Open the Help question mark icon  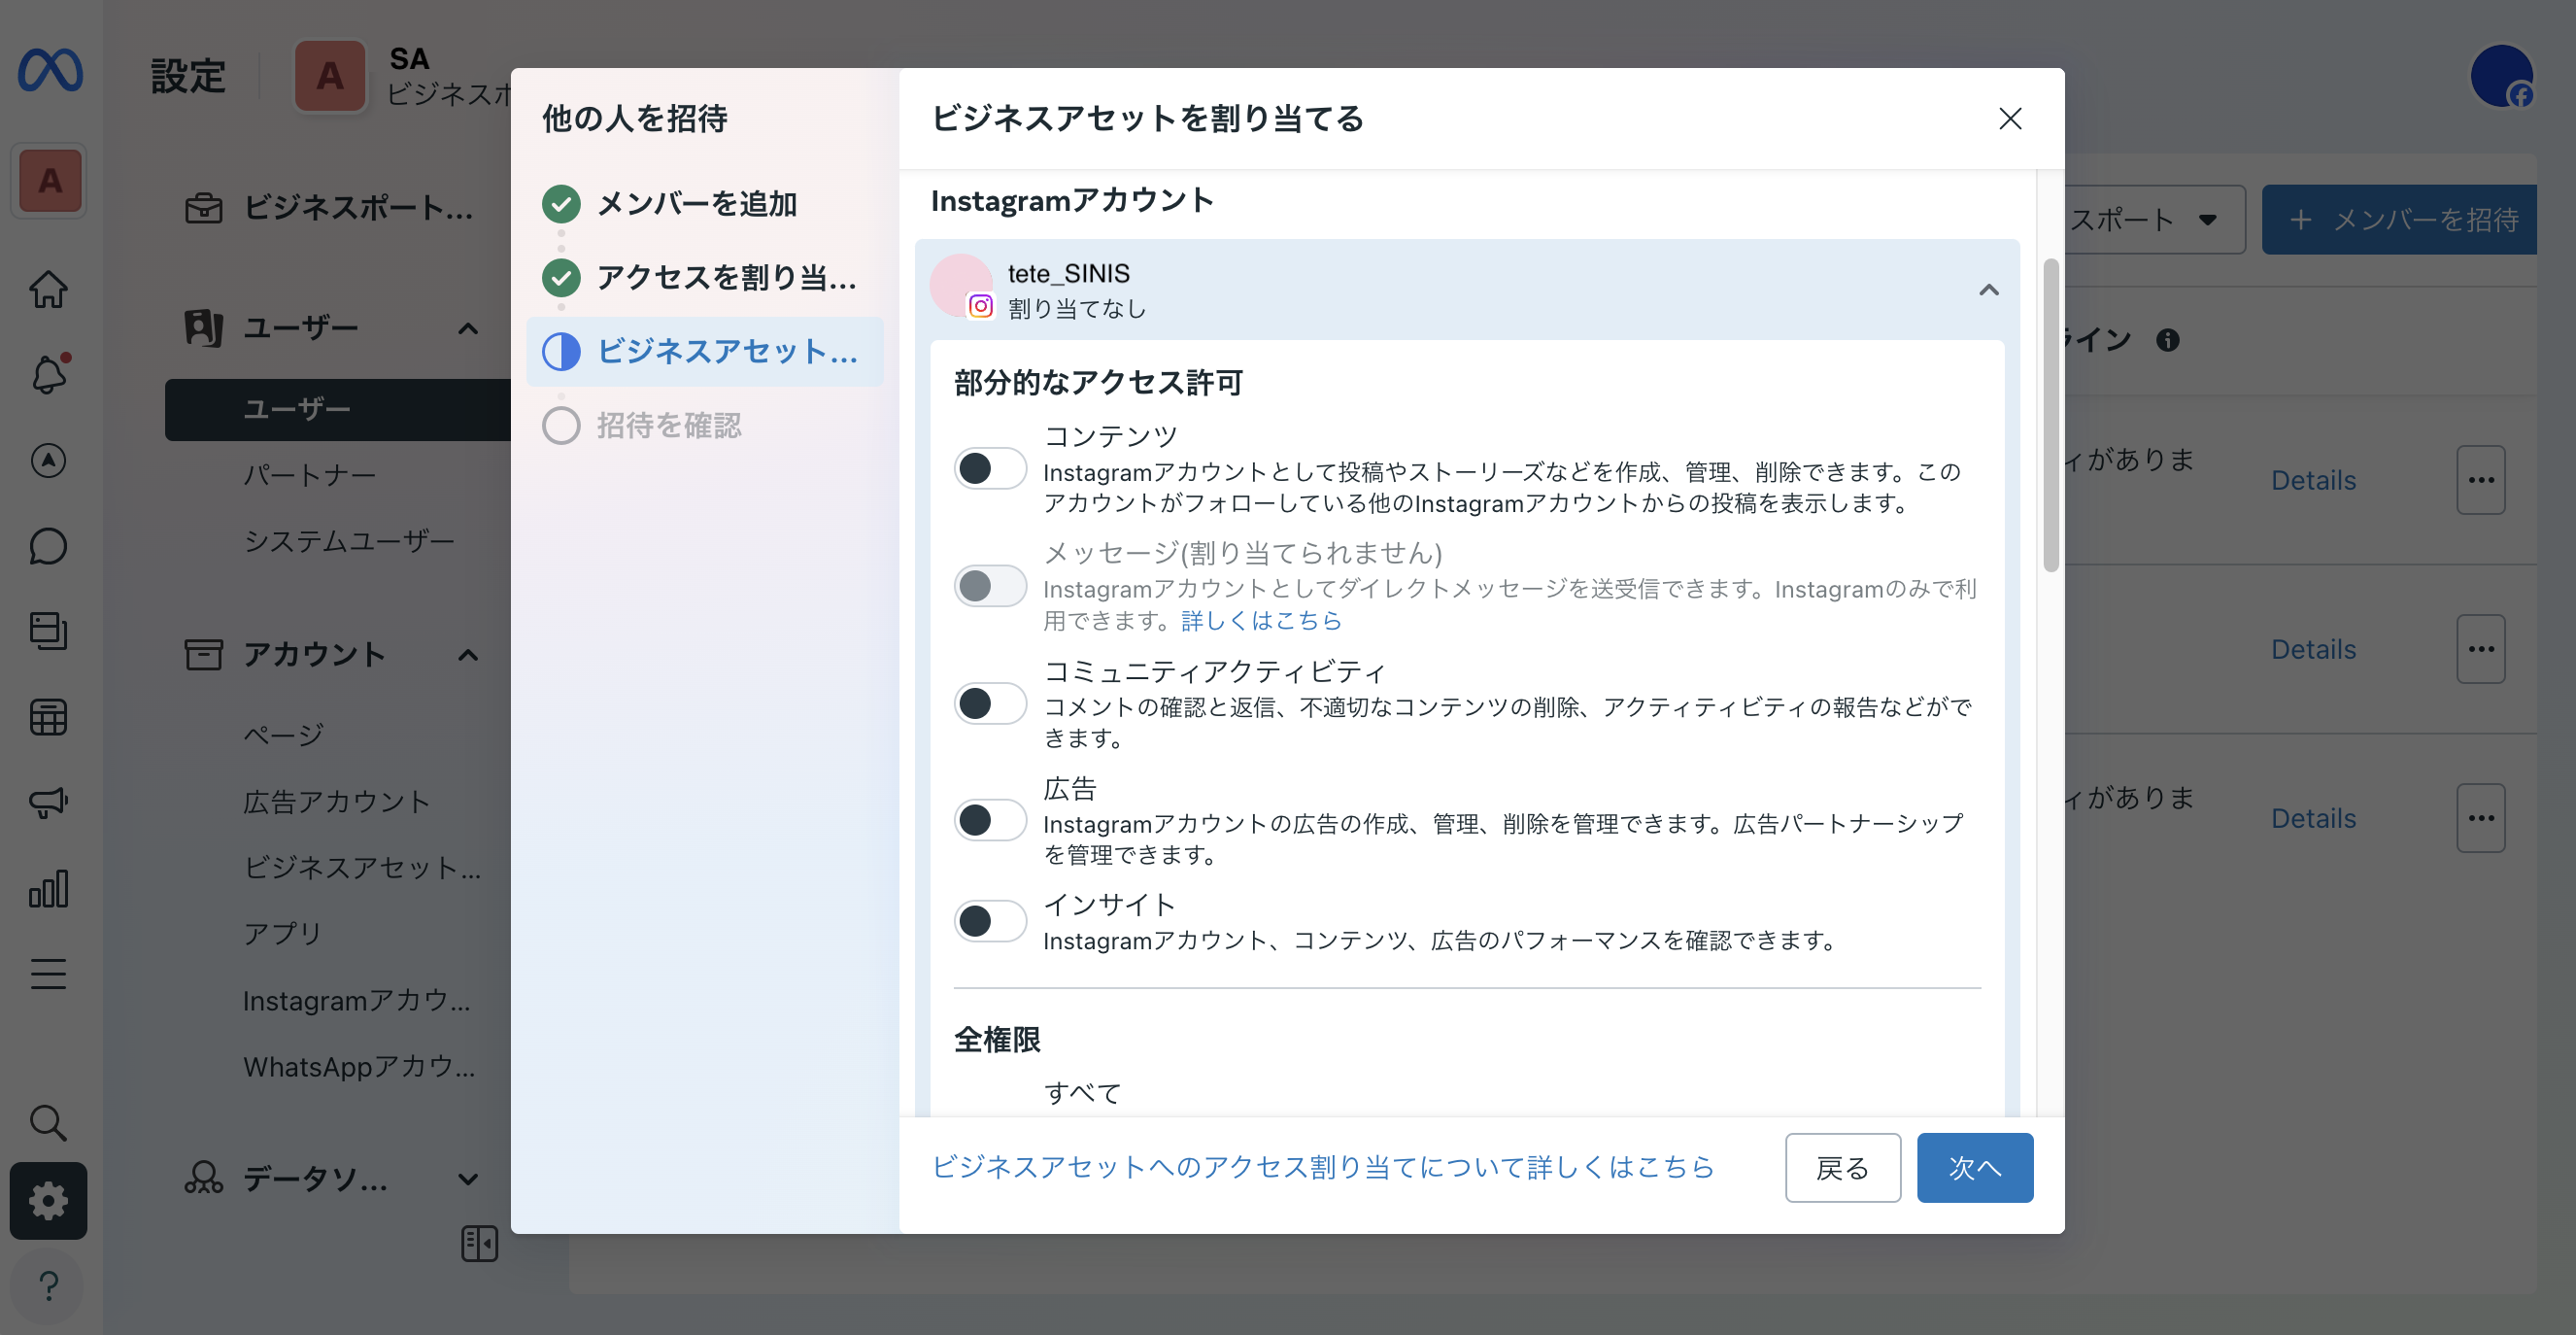point(48,1287)
